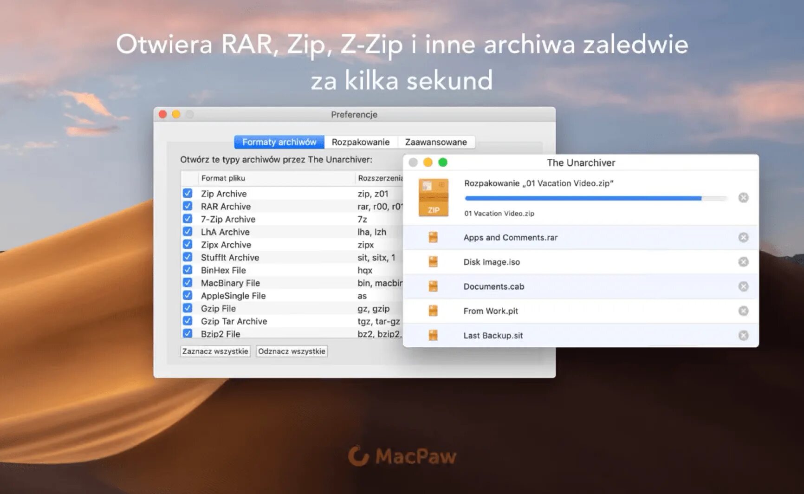Click the '7z' extension cell
The height and width of the screenshot is (494, 804).
click(362, 219)
